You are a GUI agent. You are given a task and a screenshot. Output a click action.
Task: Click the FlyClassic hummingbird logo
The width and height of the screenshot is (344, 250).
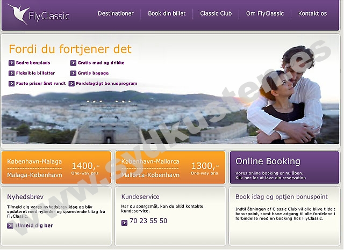[x=38, y=14]
